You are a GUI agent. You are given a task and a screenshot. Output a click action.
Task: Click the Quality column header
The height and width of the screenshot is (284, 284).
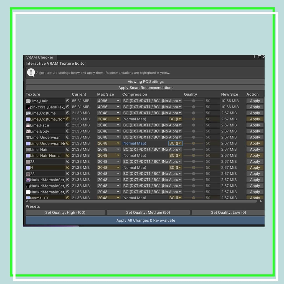tap(190, 94)
